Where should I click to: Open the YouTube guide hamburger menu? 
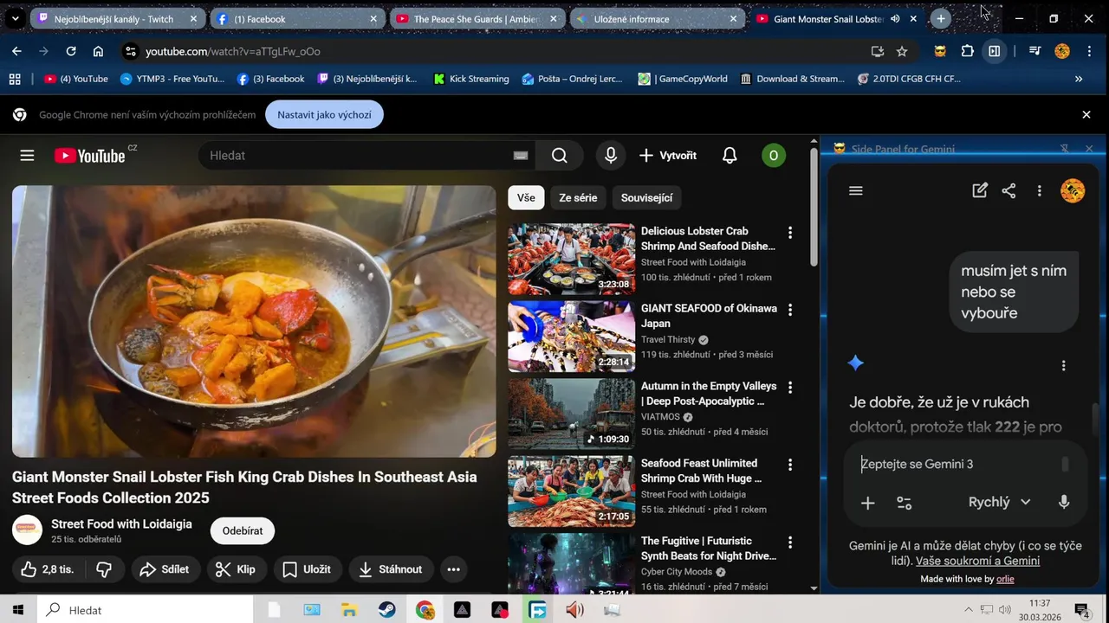(x=27, y=156)
